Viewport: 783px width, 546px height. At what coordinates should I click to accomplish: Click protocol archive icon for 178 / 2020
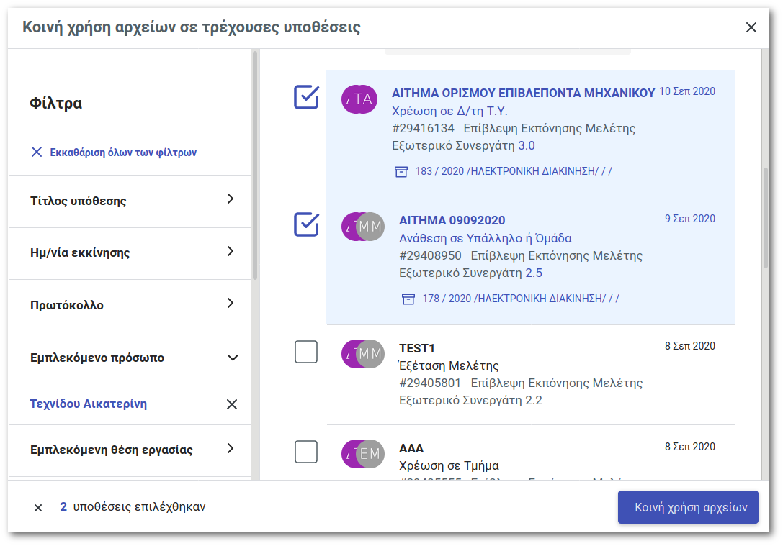408,299
